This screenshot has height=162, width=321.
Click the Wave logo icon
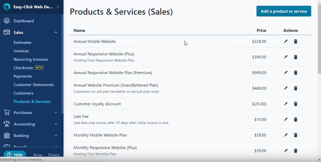[6, 7]
